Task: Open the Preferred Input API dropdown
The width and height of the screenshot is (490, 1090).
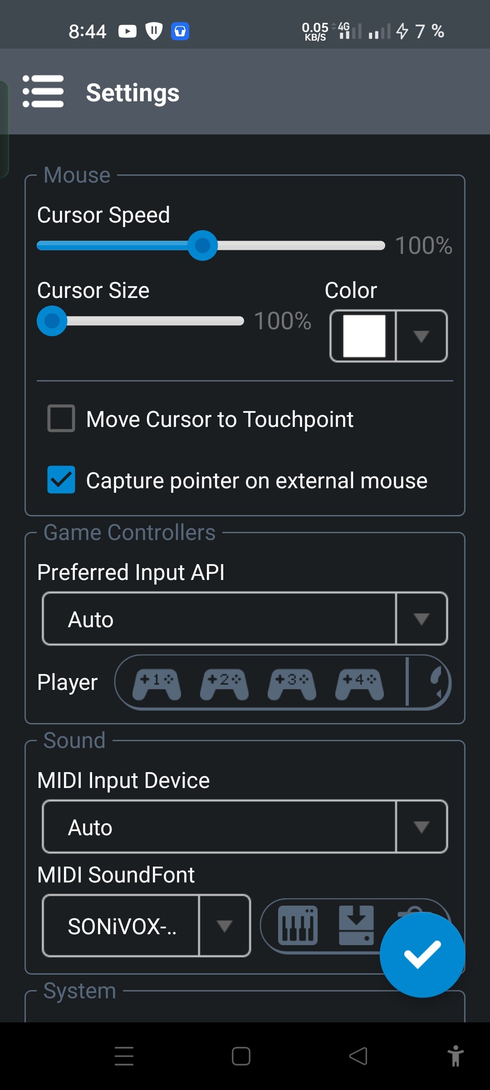Action: [x=245, y=619]
